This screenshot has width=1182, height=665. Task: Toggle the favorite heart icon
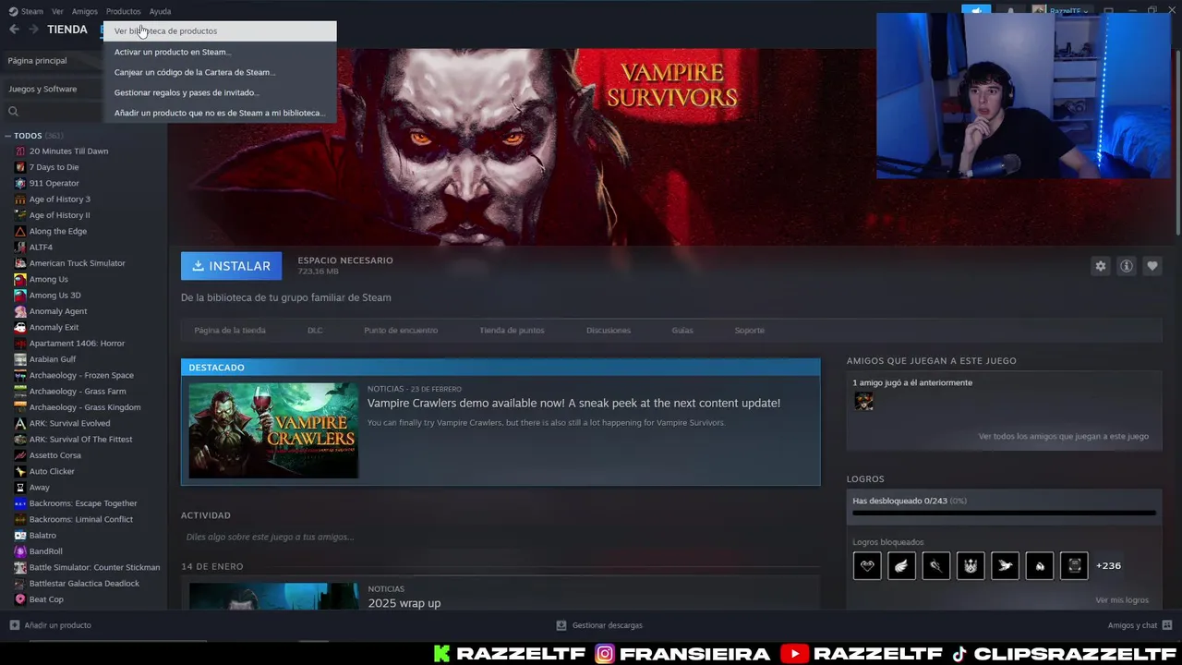click(x=1152, y=266)
